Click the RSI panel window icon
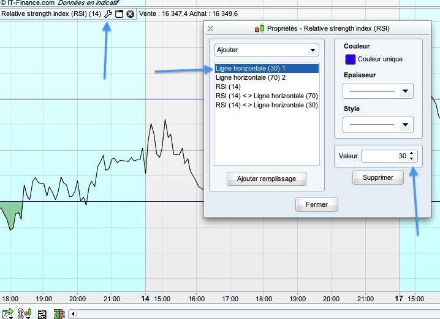 point(119,13)
